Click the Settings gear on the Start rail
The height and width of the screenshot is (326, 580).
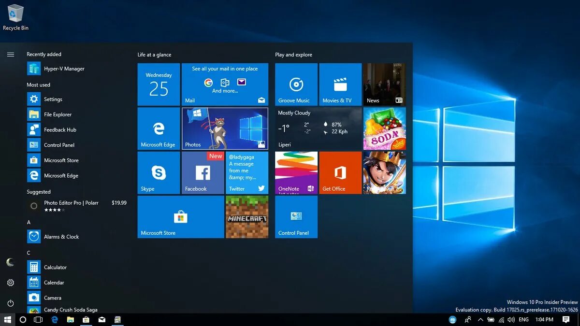10,283
